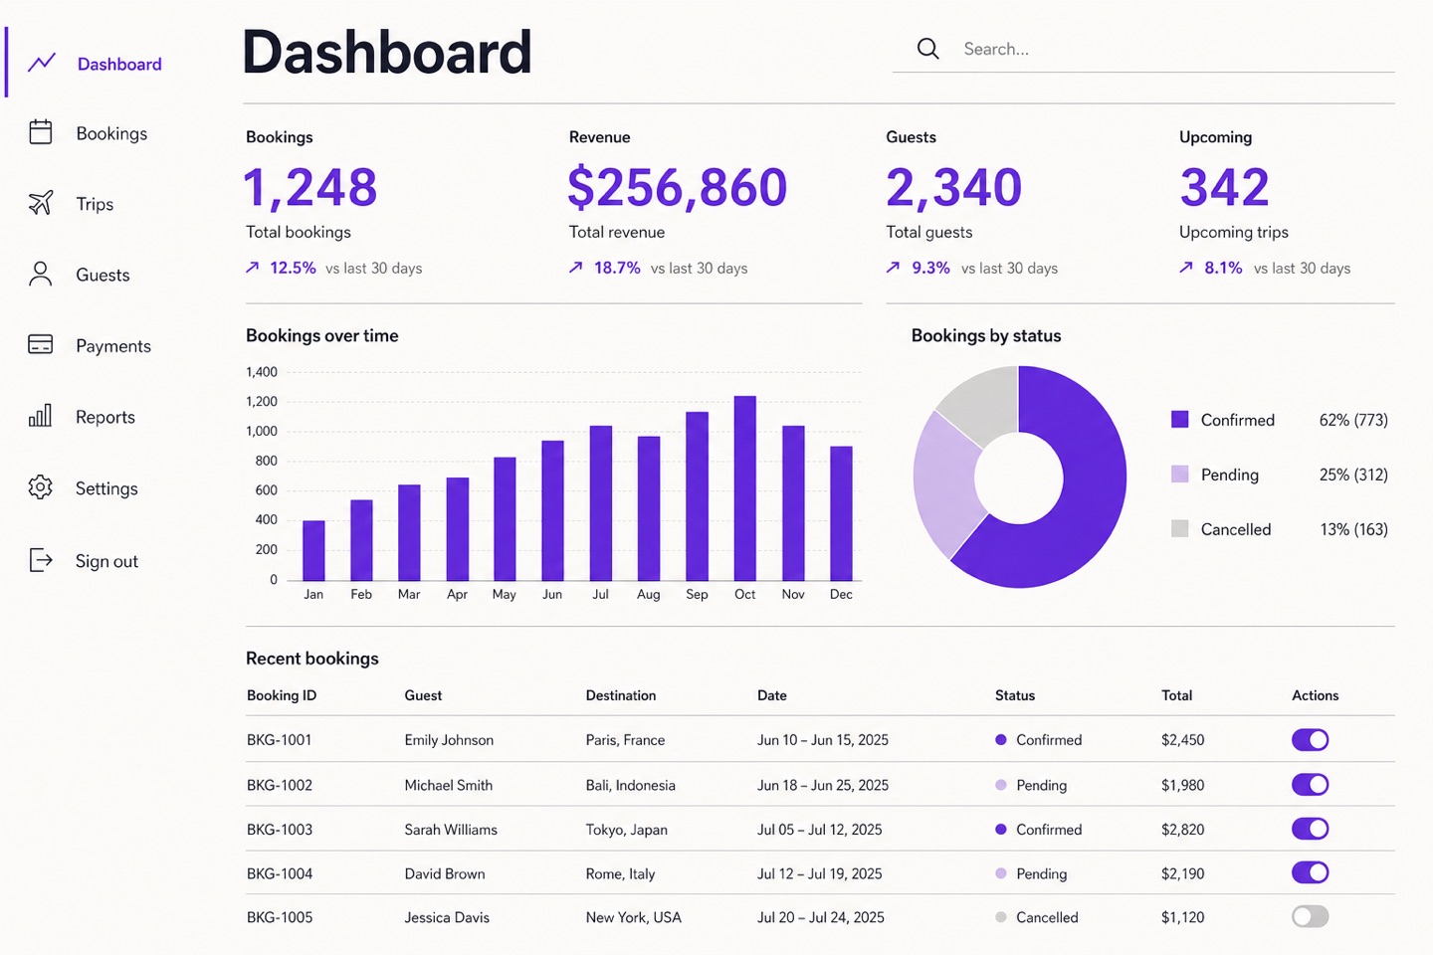Image resolution: width=1433 pixels, height=955 pixels.
Task: Click the Rome, Italy destination cell
Action: tap(621, 873)
